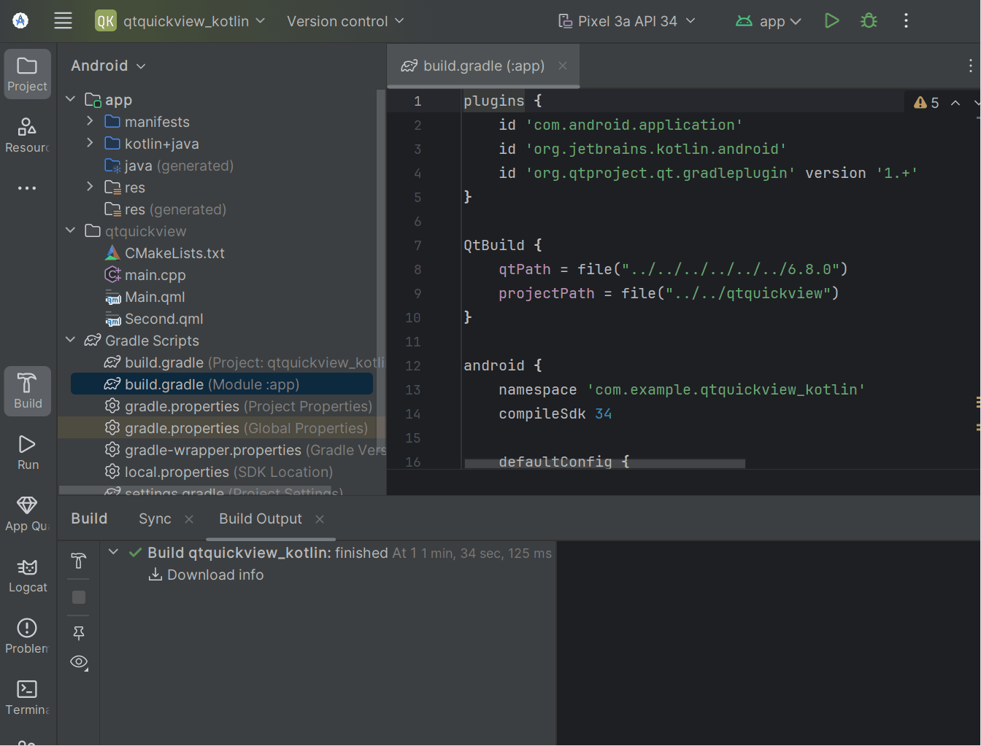This screenshot has height=746, width=981.
Task: Open the app run configuration dropdown
Action: [769, 20]
